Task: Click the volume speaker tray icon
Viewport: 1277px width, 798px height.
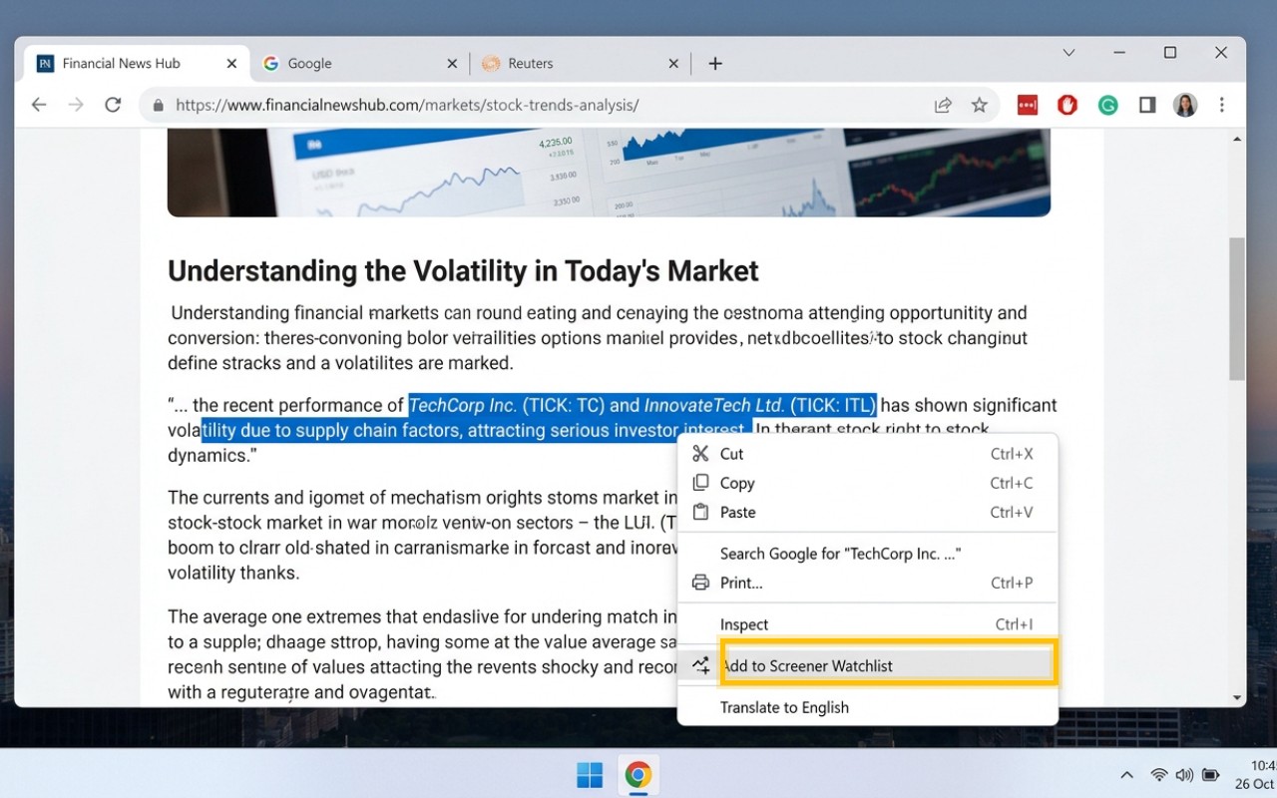Action: tap(1184, 775)
